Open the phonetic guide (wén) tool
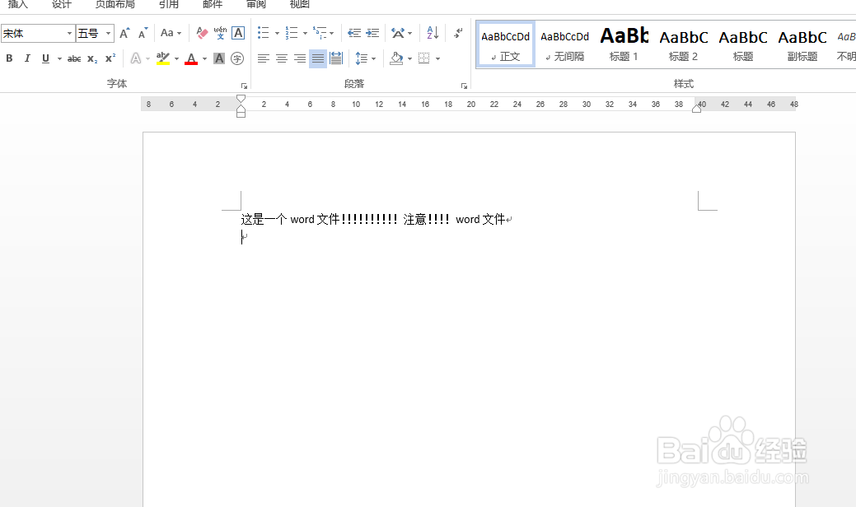856x507 pixels. click(220, 33)
